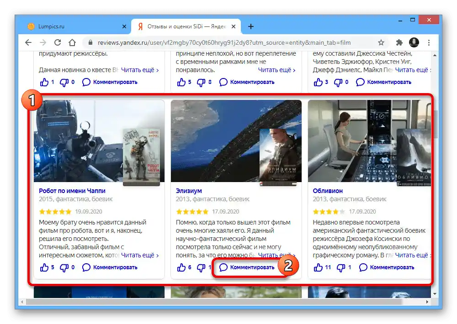Viewport: 457px width, 324px height.
Task: Select the date 19.09.2020
Action: point(89,212)
